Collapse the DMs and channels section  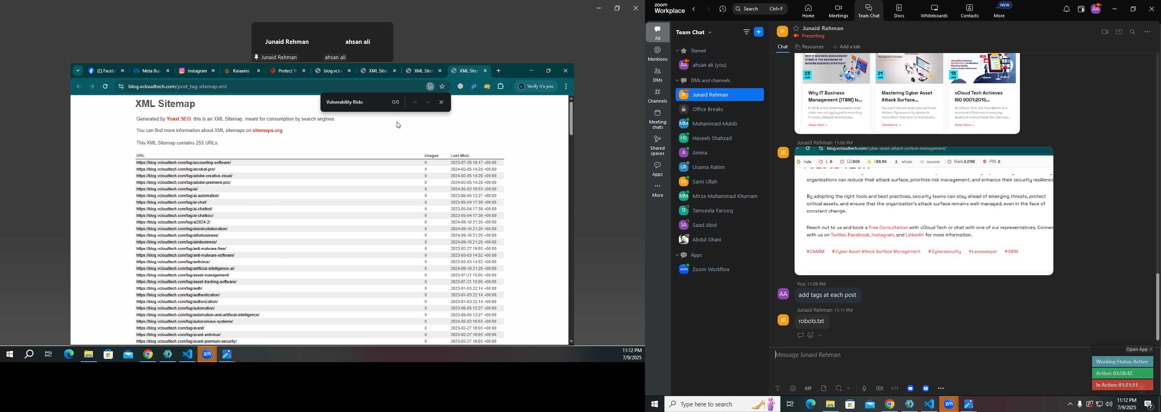tap(677, 81)
